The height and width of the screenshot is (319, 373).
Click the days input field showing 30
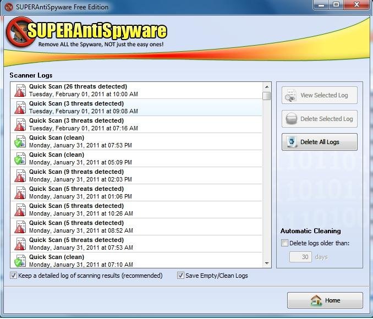(x=300, y=257)
